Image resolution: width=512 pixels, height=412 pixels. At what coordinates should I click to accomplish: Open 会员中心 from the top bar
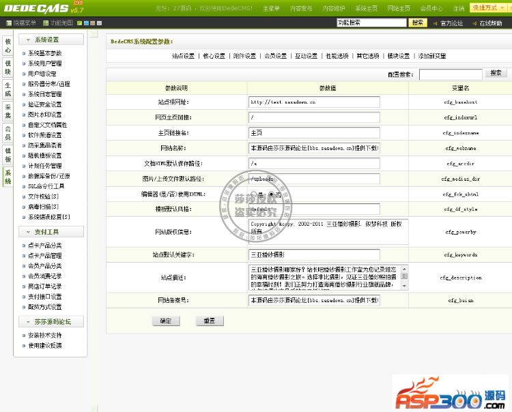coord(431,8)
